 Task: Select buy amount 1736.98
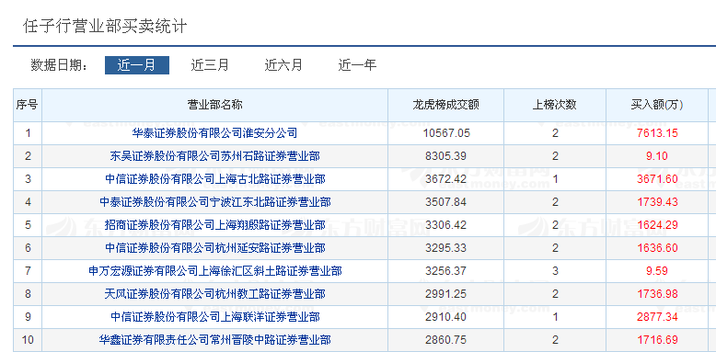(x=657, y=293)
